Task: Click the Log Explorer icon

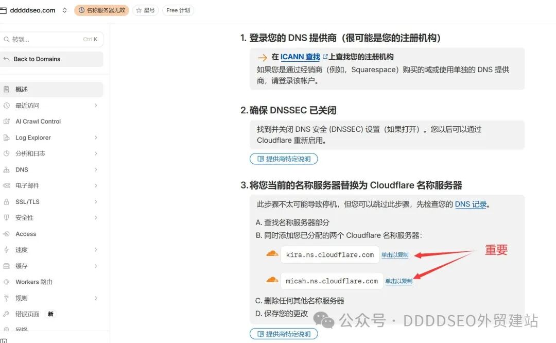Action: (x=6, y=138)
